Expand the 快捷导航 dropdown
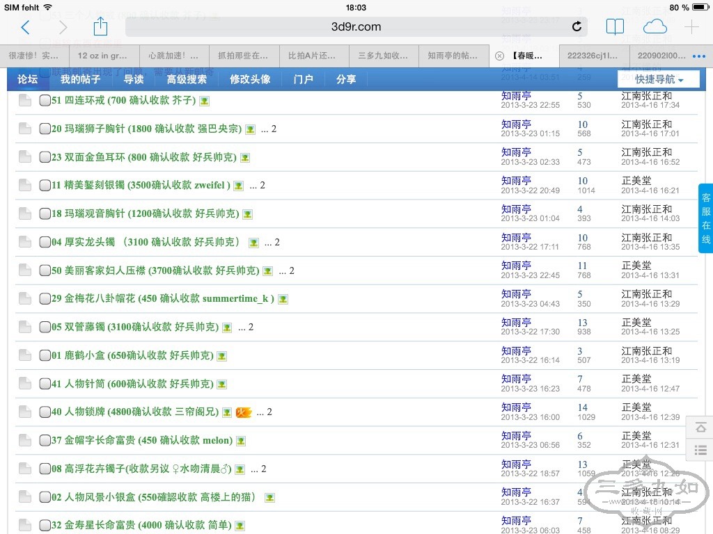 coord(658,79)
